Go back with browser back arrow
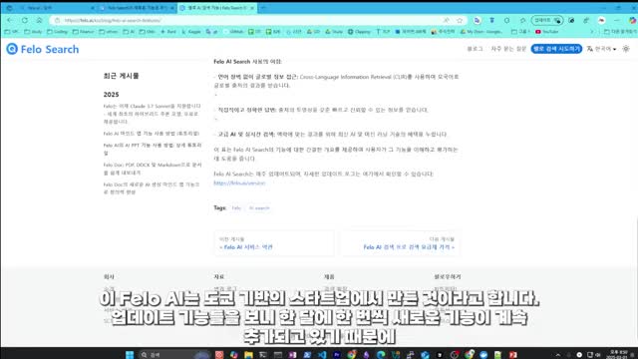The height and width of the screenshot is (359, 638). click(10, 20)
